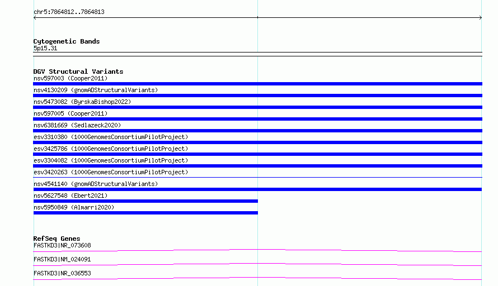The height and width of the screenshot is (286, 498).
Task: Select the FASTKD3|NM_024091 transcript label
Action: pyautogui.click(x=62, y=259)
